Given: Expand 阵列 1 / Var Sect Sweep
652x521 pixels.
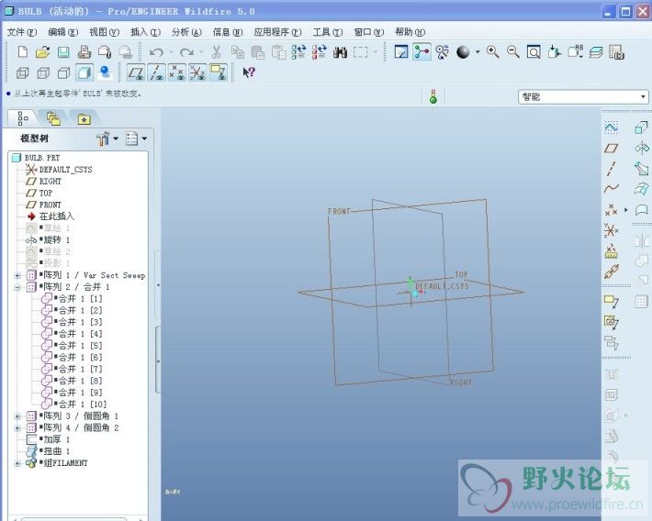Looking at the screenshot, I should [x=17, y=275].
